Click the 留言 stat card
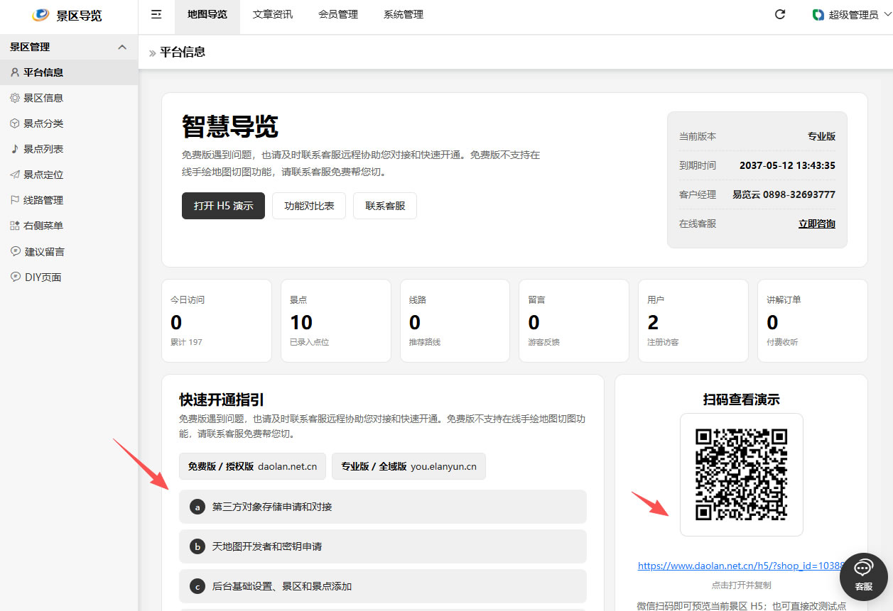Image resolution: width=893 pixels, height=611 pixels. [574, 321]
